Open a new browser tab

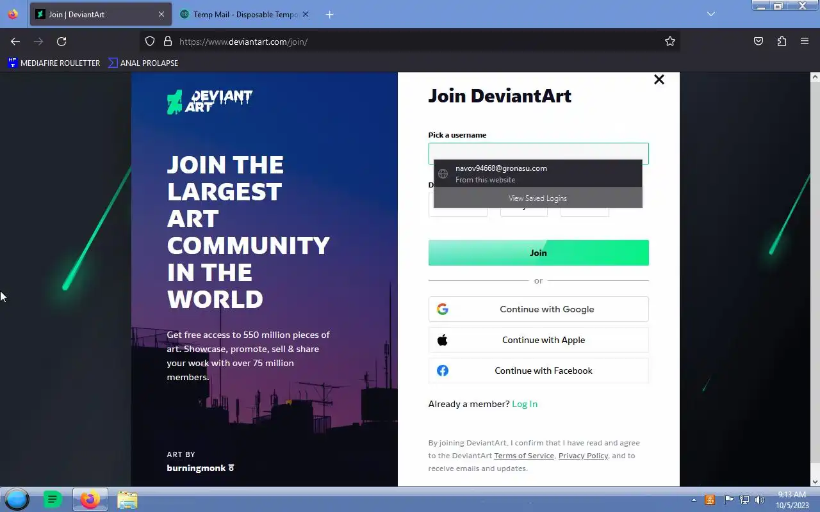point(329,14)
